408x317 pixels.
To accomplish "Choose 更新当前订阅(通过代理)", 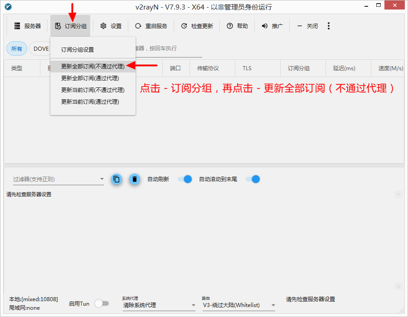I will pos(93,101).
